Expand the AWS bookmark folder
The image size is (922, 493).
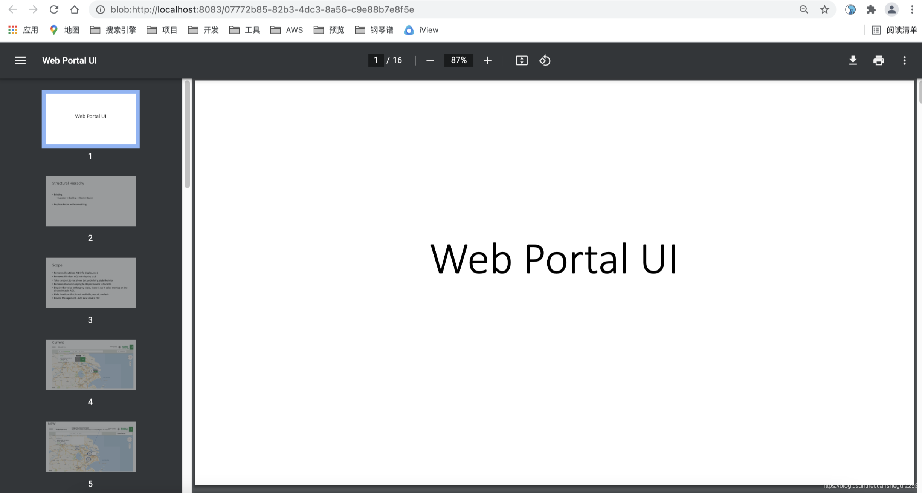tap(287, 30)
